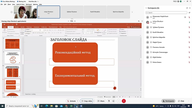
Task: Collapse the Participants (10) section chevron
Action: 146,8
